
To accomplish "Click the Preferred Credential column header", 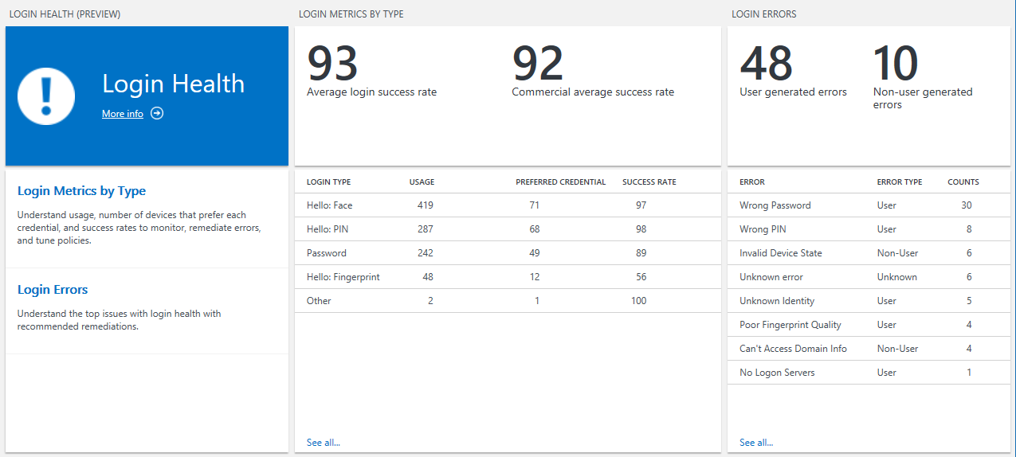I will coord(560,182).
